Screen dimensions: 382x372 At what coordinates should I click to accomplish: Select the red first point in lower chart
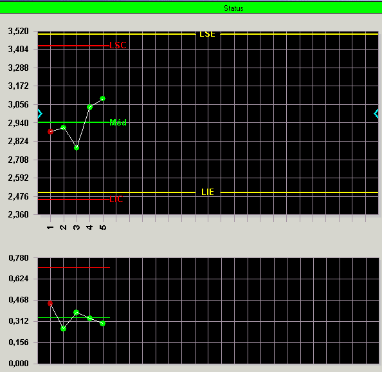click(50, 304)
